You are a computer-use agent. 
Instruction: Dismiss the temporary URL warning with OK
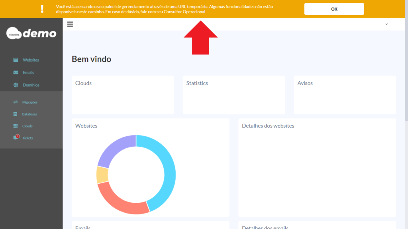click(x=334, y=9)
